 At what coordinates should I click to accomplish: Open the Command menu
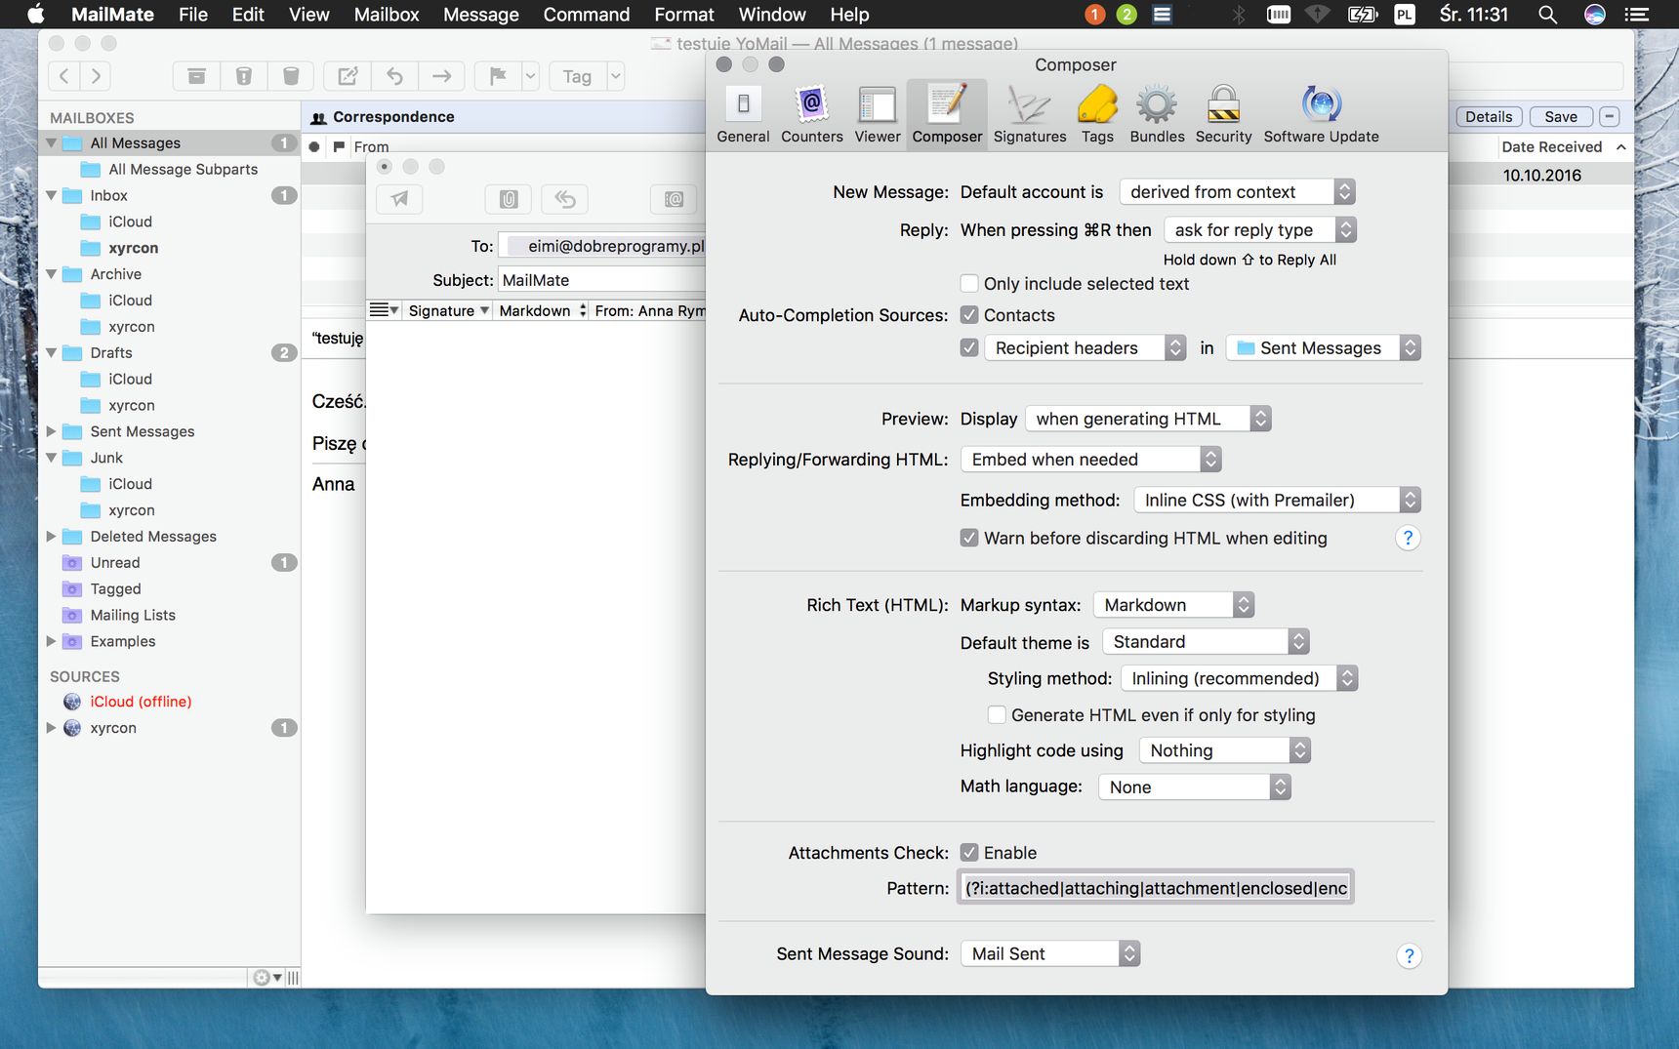coord(586,15)
